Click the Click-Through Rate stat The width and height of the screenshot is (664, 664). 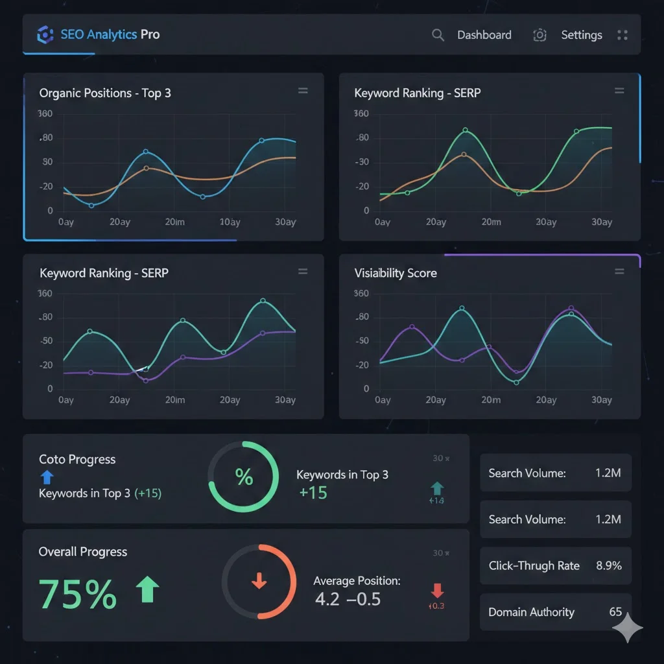click(x=555, y=565)
